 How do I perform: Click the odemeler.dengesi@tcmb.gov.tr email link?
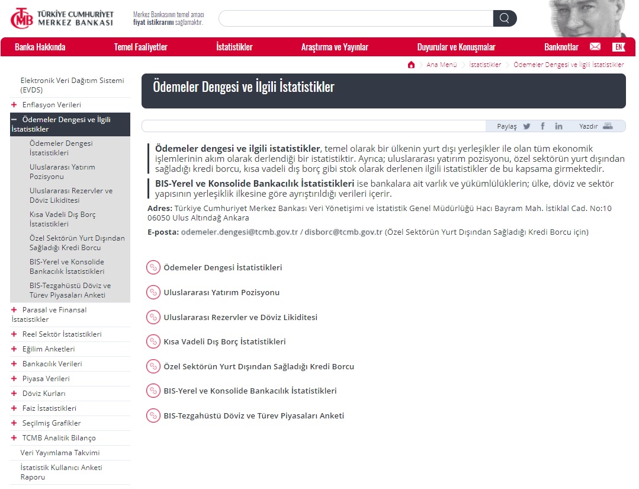coord(239,232)
